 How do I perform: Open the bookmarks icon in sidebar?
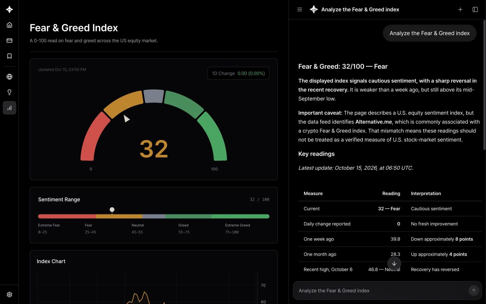coord(9,56)
